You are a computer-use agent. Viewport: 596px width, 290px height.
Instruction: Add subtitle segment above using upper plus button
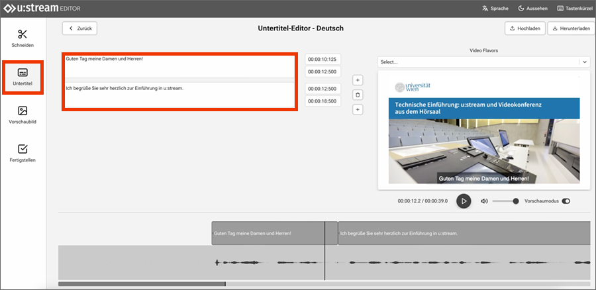(x=358, y=80)
